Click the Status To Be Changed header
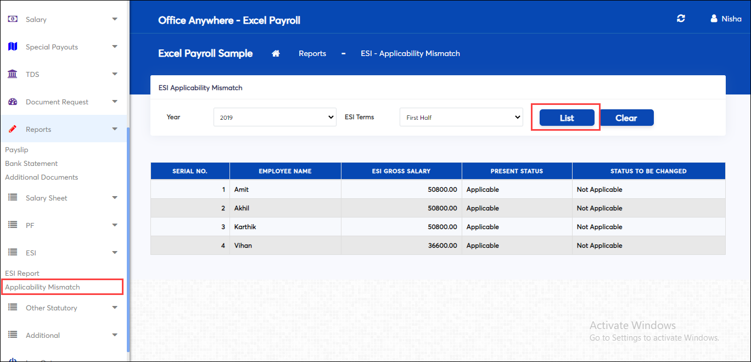The height and width of the screenshot is (362, 751). [648, 171]
